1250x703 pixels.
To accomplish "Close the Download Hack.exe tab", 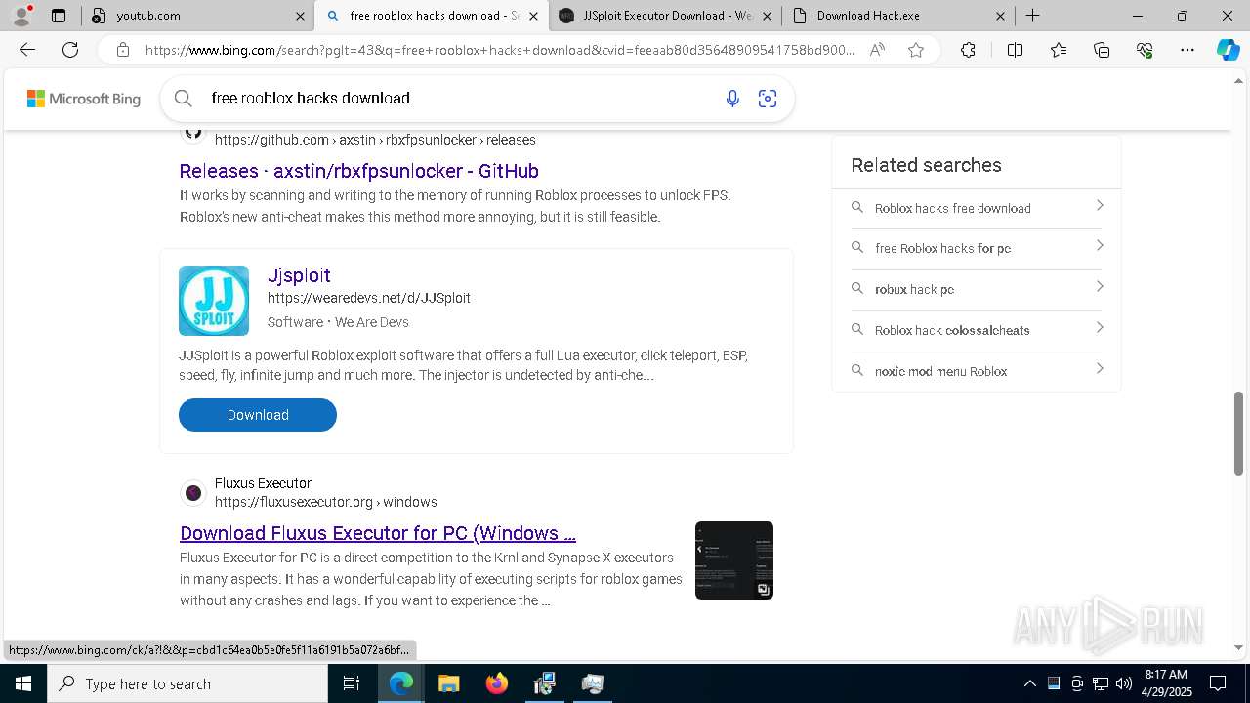I will click(x=1001, y=16).
